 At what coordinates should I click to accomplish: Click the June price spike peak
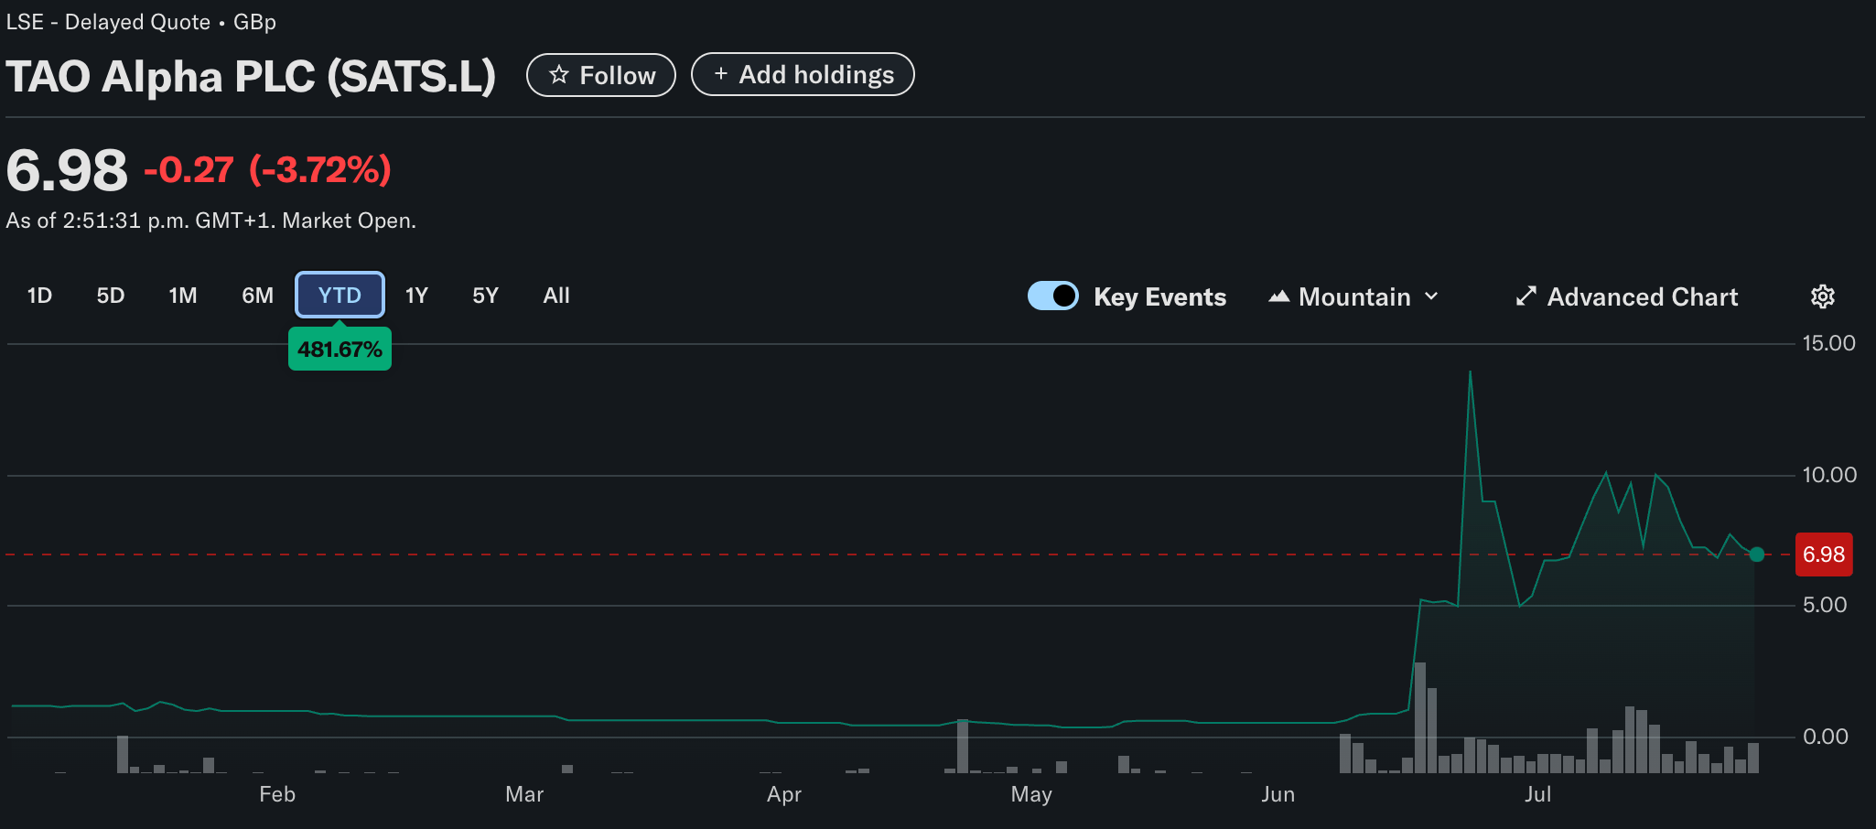1470,373
